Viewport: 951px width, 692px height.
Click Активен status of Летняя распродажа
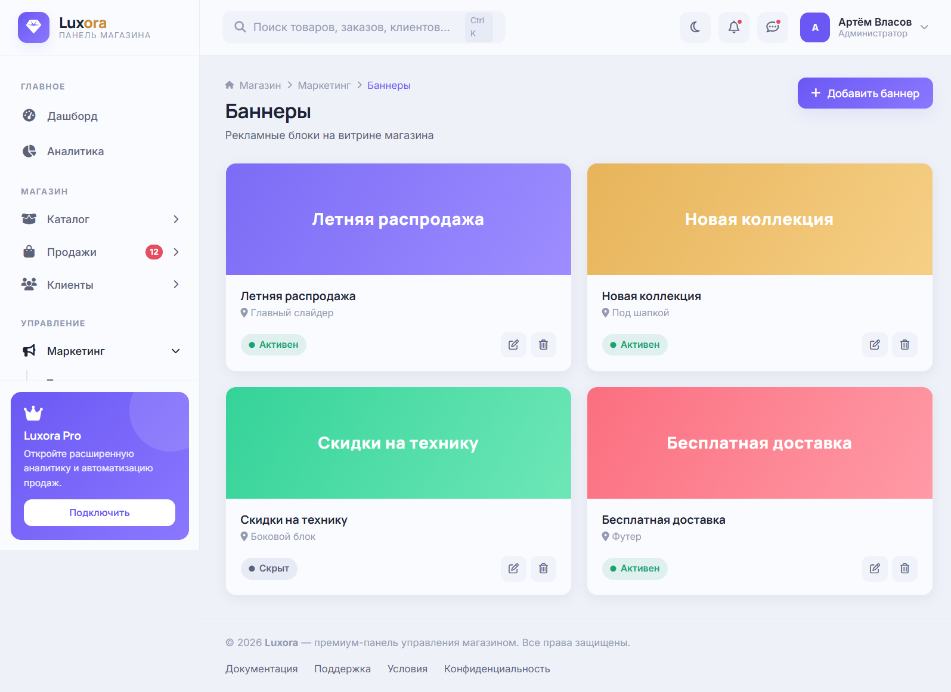pos(274,345)
